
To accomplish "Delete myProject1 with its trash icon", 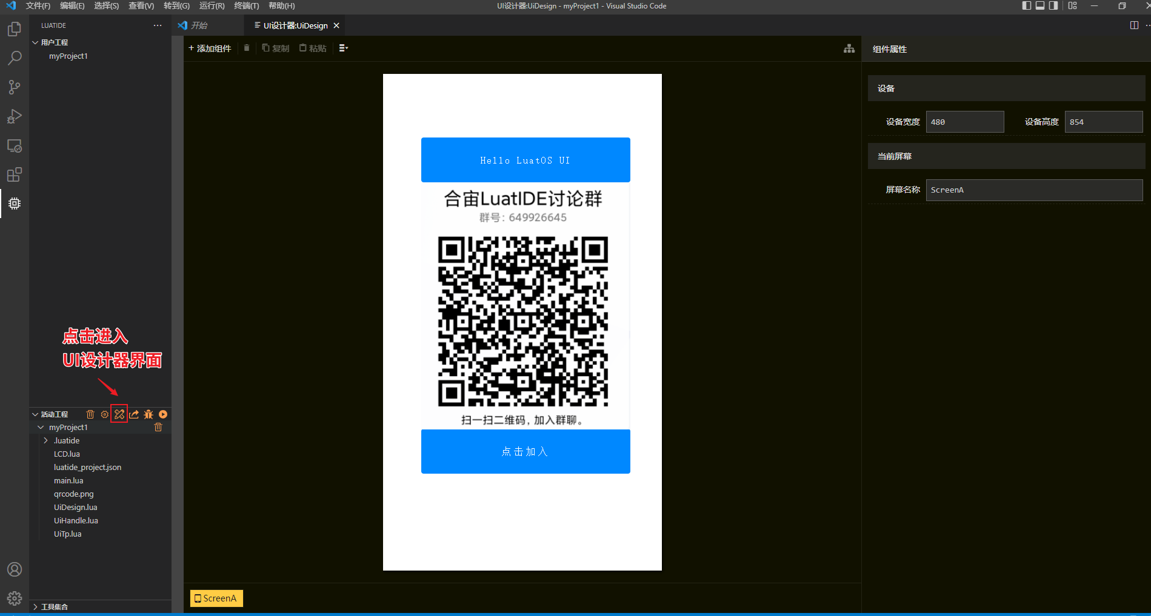I will click(158, 428).
